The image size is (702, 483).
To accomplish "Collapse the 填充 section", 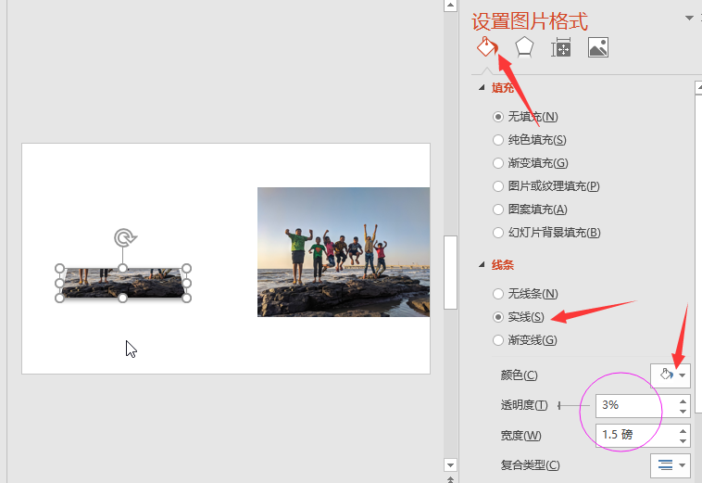I will point(482,87).
